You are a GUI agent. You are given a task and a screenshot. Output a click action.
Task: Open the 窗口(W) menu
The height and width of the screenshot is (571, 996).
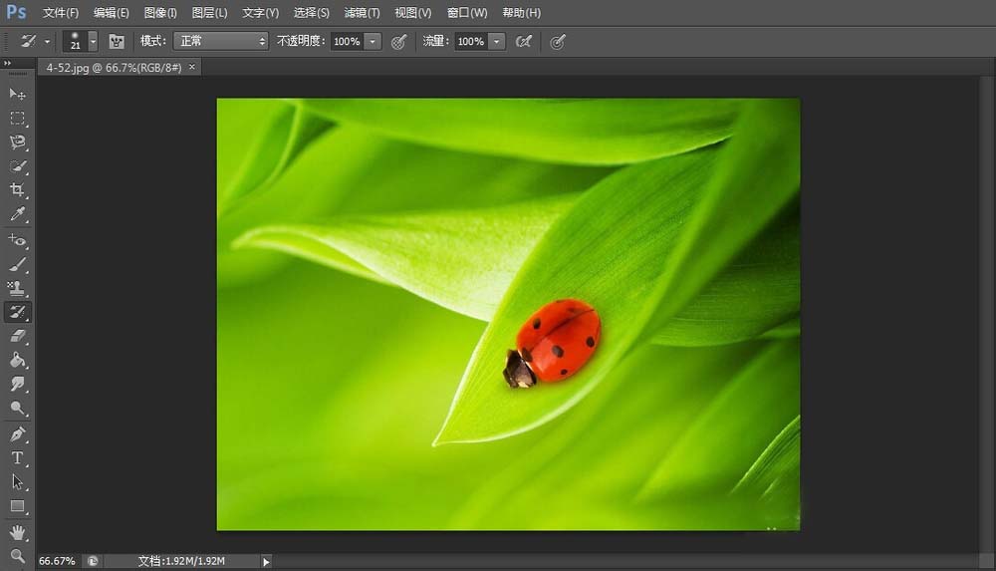click(x=467, y=13)
